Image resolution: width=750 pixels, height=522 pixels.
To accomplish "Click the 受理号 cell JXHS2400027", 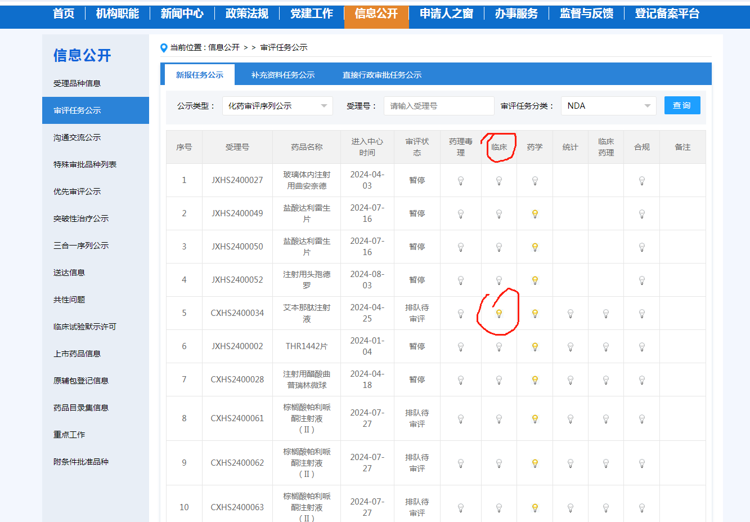I will pyautogui.click(x=237, y=180).
